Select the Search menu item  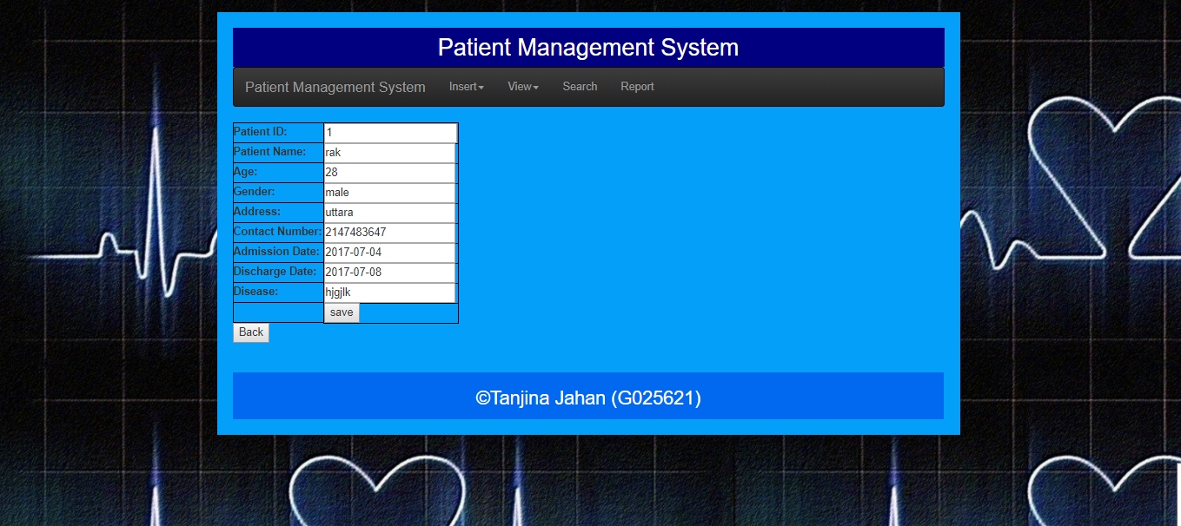(x=579, y=87)
